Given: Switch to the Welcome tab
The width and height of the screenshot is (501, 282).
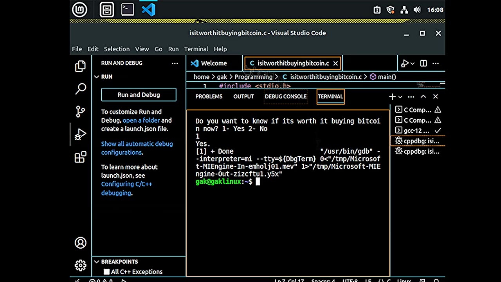Looking at the screenshot, I should click(x=214, y=63).
